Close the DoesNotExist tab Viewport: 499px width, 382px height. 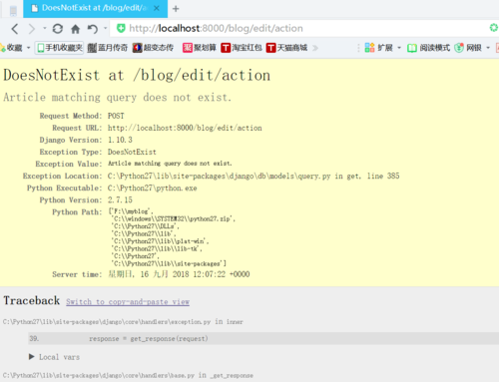tap(157, 8)
